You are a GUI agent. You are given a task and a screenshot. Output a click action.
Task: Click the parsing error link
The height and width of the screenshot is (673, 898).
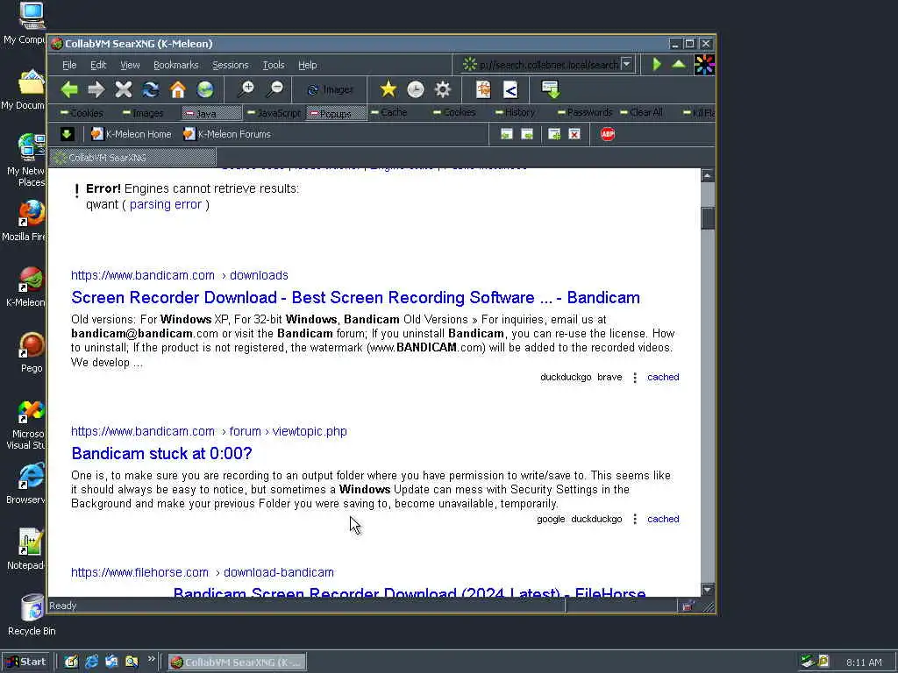tap(166, 204)
